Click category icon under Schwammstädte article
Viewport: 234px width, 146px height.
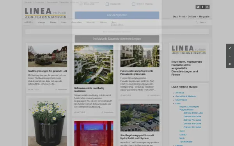pyautogui.click(x=75, y=113)
